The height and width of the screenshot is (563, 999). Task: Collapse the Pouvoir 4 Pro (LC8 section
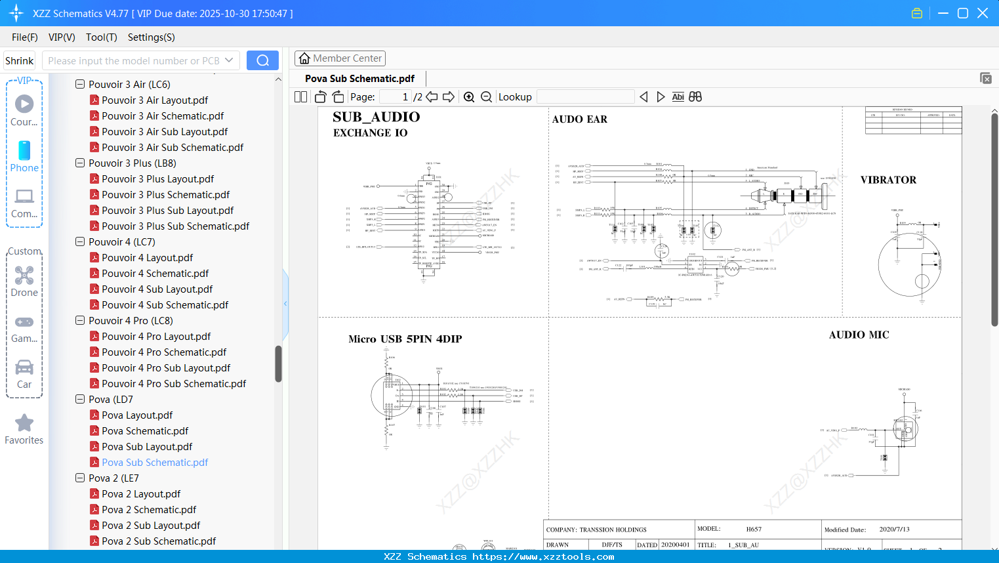pos(79,320)
